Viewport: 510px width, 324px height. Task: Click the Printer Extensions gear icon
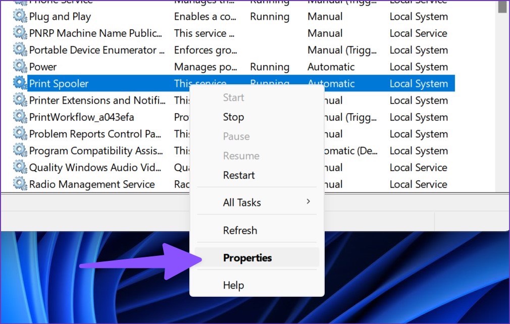(x=20, y=100)
